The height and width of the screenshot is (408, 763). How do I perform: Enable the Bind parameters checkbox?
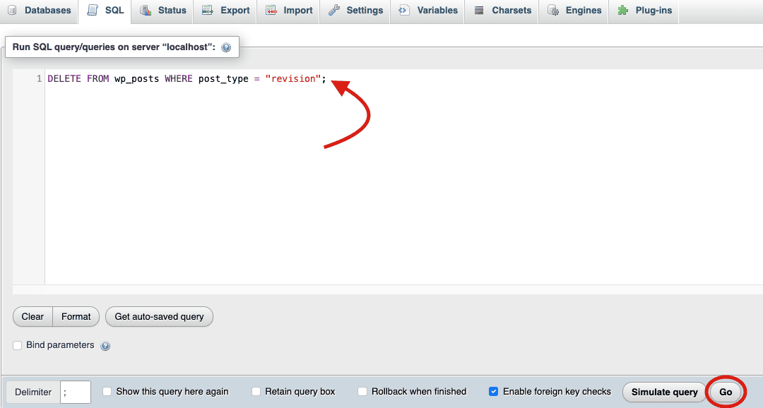pyautogui.click(x=18, y=345)
